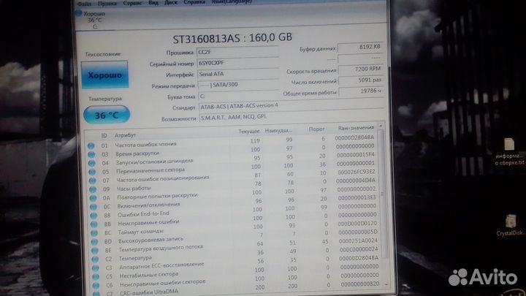
Task: Select the blue disk status icon beside Хорошо
Action: click(79, 13)
